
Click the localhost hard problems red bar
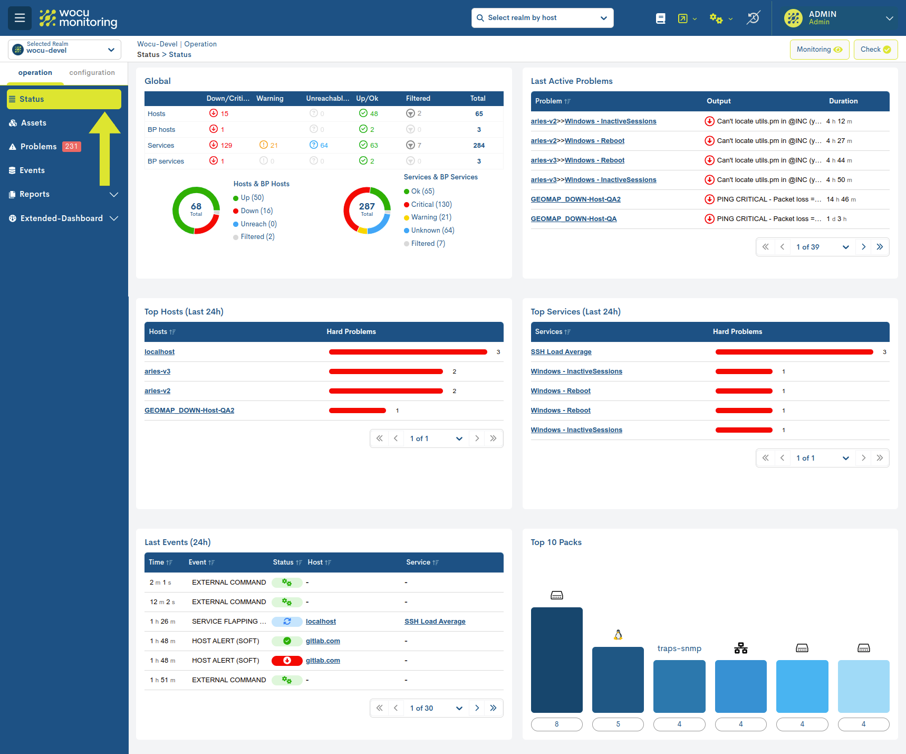coord(408,352)
